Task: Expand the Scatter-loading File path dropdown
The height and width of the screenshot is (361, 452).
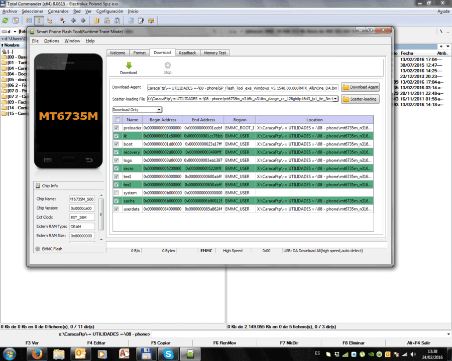Action: click(x=335, y=99)
